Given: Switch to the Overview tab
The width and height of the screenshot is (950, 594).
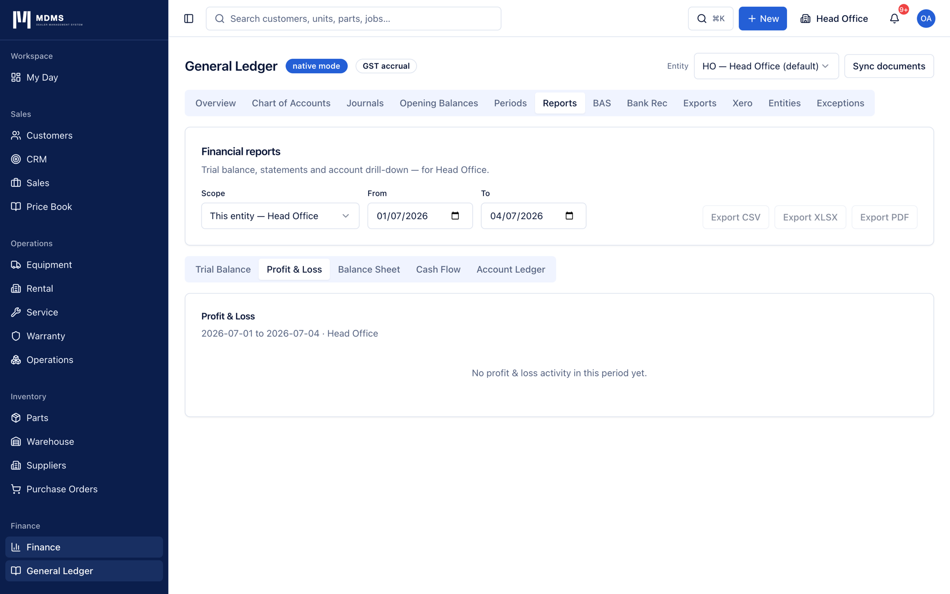Looking at the screenshot, I should [216, 103].
